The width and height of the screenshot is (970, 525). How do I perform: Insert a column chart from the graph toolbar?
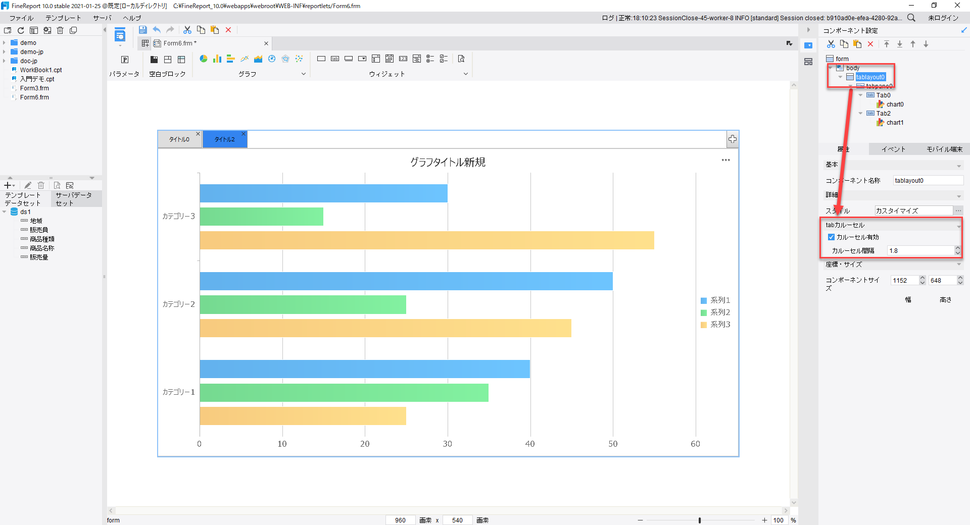point(217,59)
